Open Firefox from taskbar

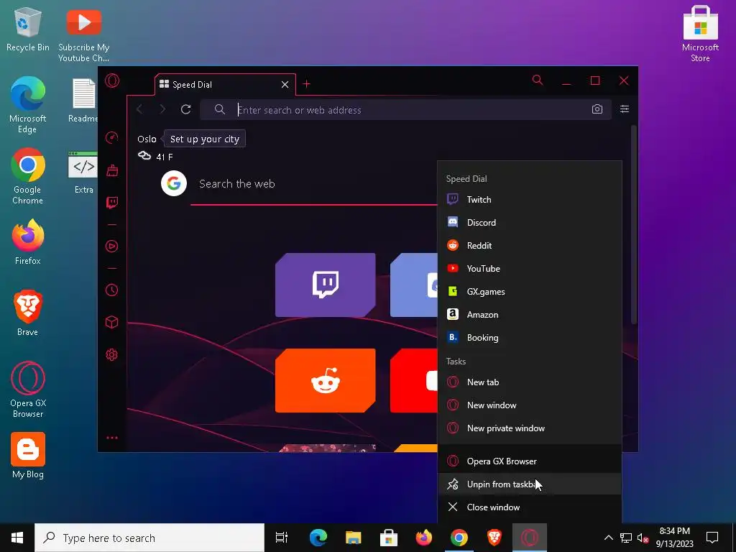[x=424, y=538]
